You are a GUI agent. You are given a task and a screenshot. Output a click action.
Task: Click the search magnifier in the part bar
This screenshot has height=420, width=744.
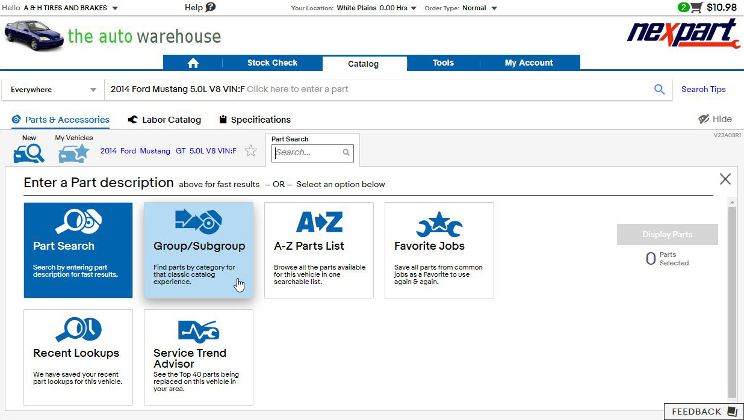659,90
